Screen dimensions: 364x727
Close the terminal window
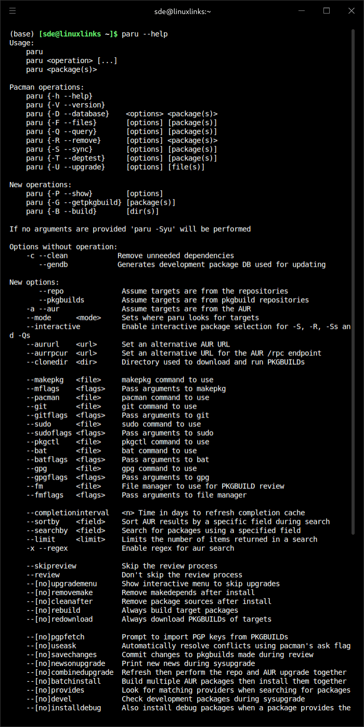click(349, 10)
